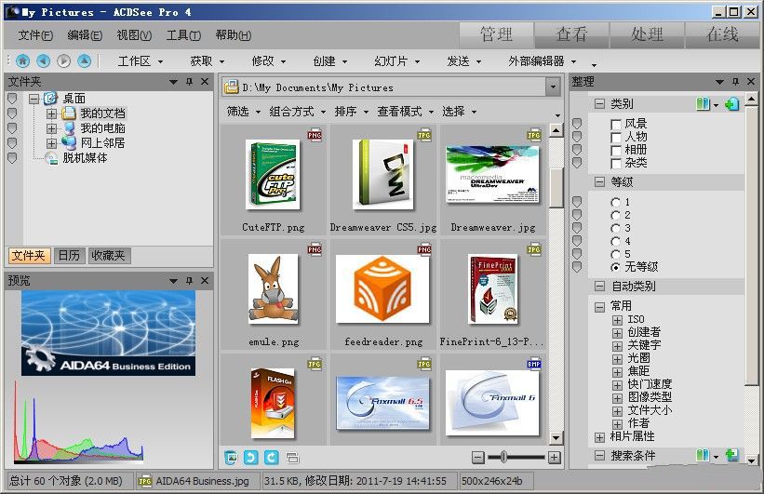Switch to 在线 mode
The image size is (764, 494).
(x=722, y=34)
